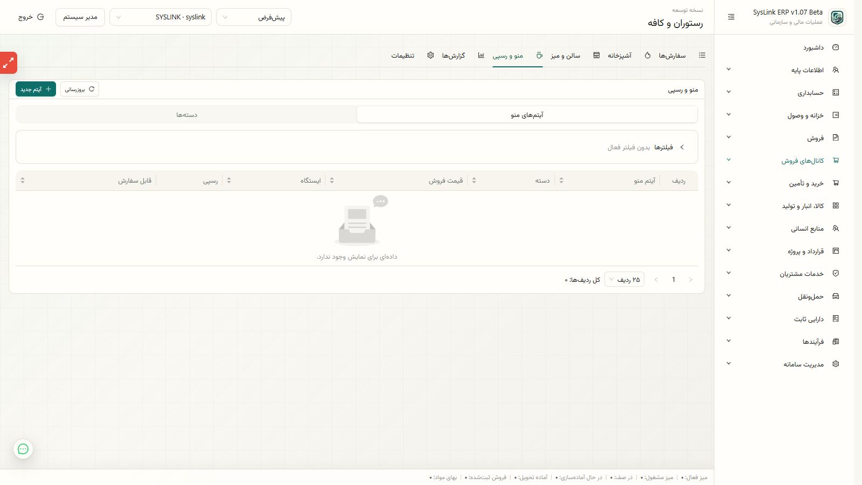The image size is (862, 485).
Task: Expand the حسابداری menu chevron
Action: 728,92
